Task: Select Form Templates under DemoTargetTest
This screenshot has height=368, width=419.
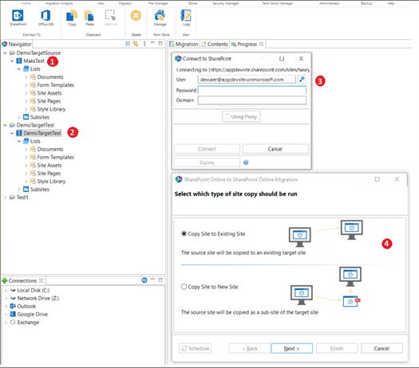Action: [x=55, y=157]
